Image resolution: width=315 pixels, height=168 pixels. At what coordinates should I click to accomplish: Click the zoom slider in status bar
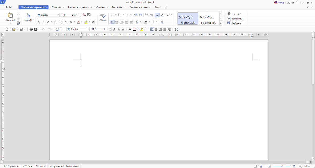282,166
